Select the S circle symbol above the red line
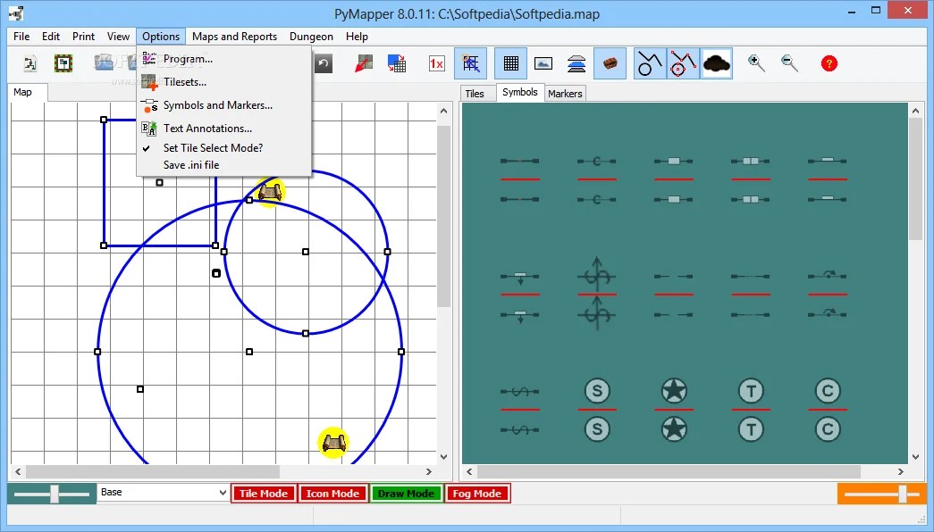 pos(597,391)
